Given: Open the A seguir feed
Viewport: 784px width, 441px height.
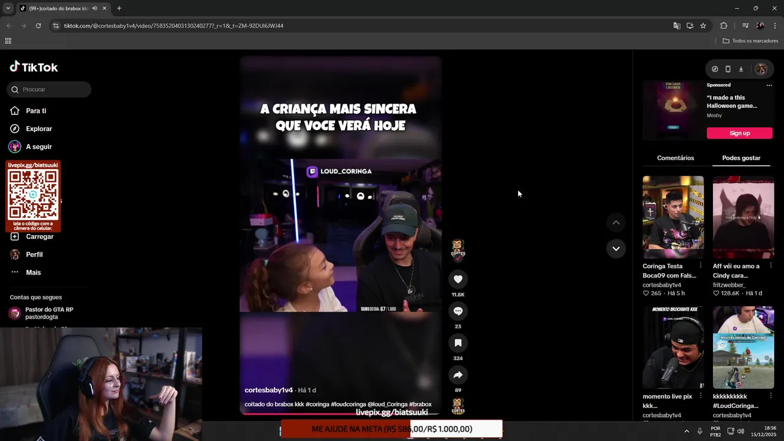Looking at the screenshot, I should pyautogui.click(x=39, y=147).
